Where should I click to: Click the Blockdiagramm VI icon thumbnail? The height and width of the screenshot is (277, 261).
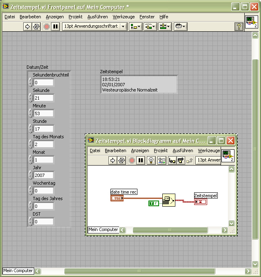[228, 156]
